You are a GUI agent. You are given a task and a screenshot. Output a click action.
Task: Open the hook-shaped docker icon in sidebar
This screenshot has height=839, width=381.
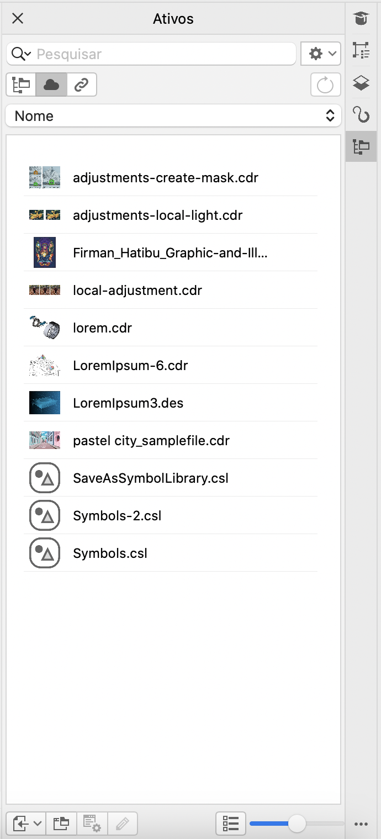click(361, 115)
